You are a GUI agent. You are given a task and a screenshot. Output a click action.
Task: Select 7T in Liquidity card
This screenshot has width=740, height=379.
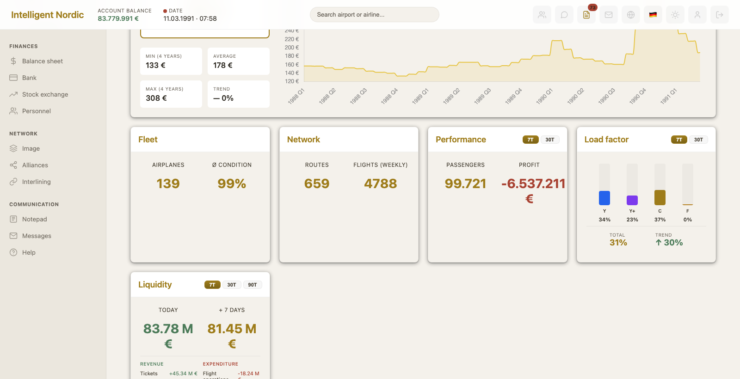(x=212, y=285)
